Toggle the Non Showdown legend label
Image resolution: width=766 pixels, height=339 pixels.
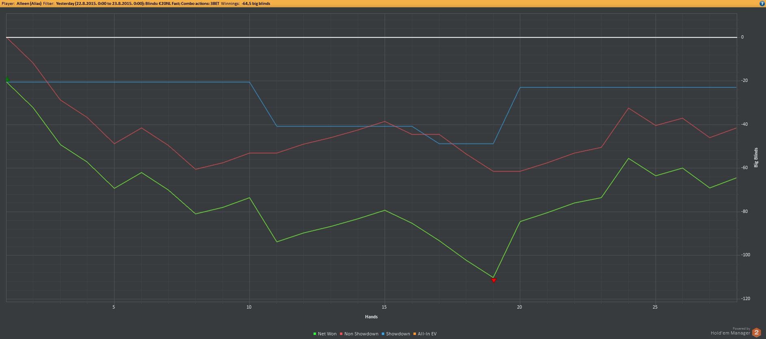pyautogui.click(x=361, y=334)
